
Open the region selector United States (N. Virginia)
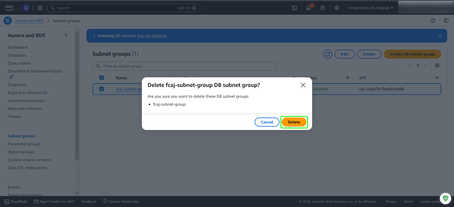371,8
